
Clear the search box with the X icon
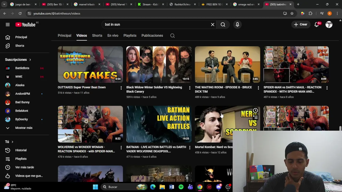[x=213, y=25]
